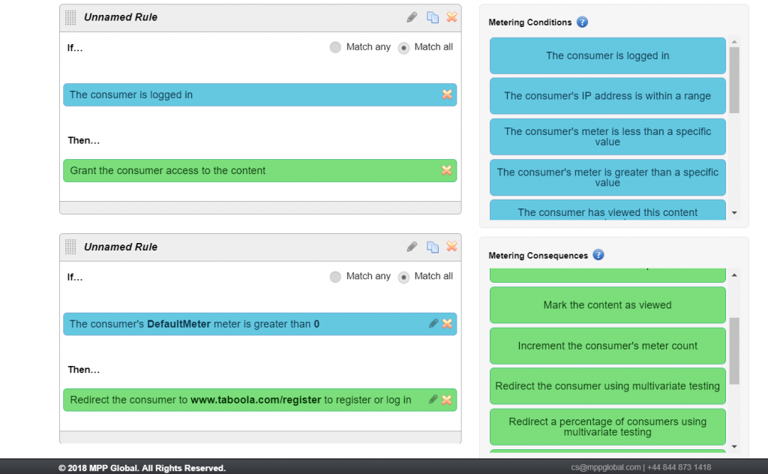This screenshot has height=474, width=768.
Task: Click the cs@mppglobal.com email link
Action: (605, 467)
